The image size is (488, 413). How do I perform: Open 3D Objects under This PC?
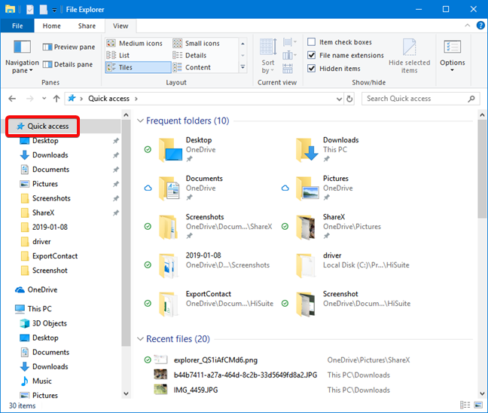point(43,323)
